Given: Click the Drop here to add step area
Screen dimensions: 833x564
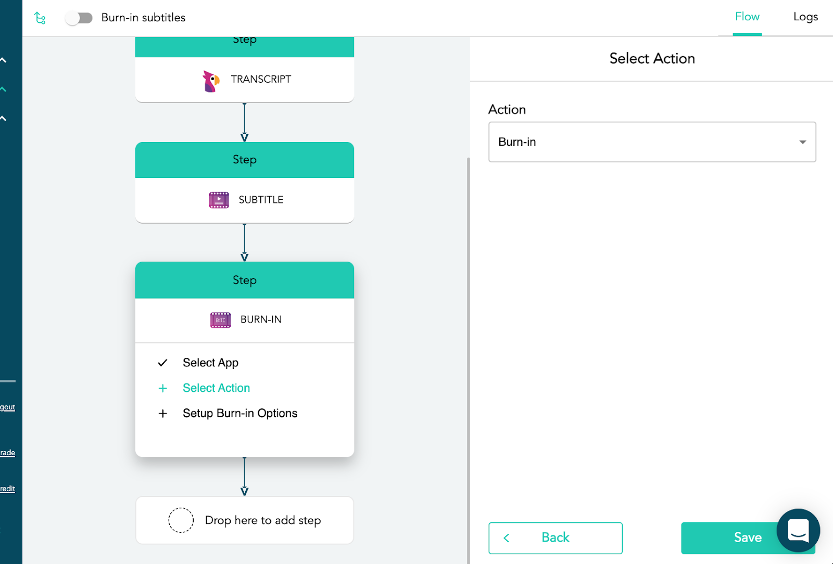Looking at the screenshot, I should point(245,520).
